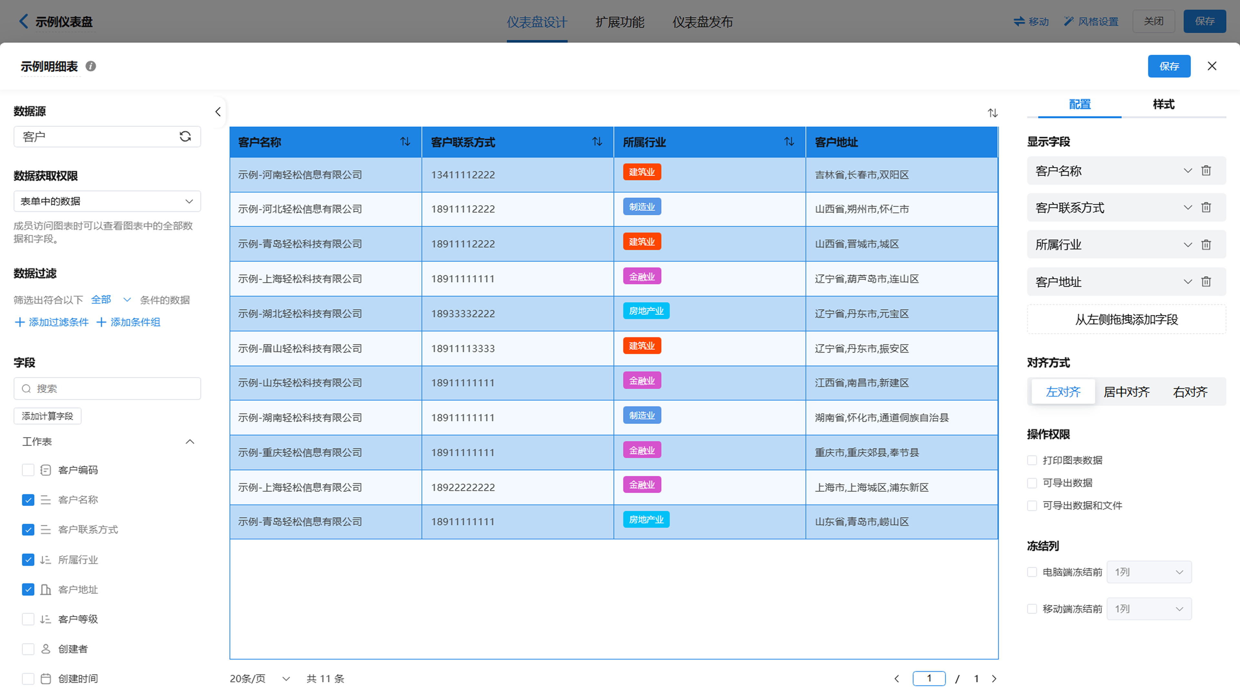Switch to 扩展功能 tab

coord(620,22)
